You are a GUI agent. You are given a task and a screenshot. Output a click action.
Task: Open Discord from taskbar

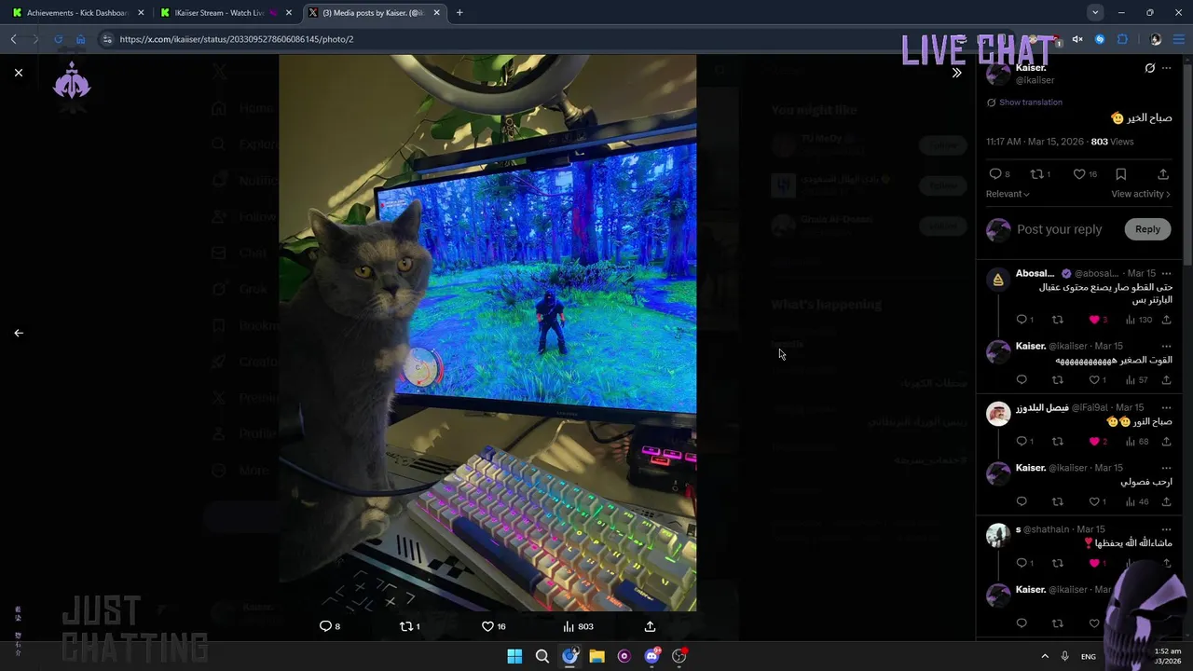(651, 656)
